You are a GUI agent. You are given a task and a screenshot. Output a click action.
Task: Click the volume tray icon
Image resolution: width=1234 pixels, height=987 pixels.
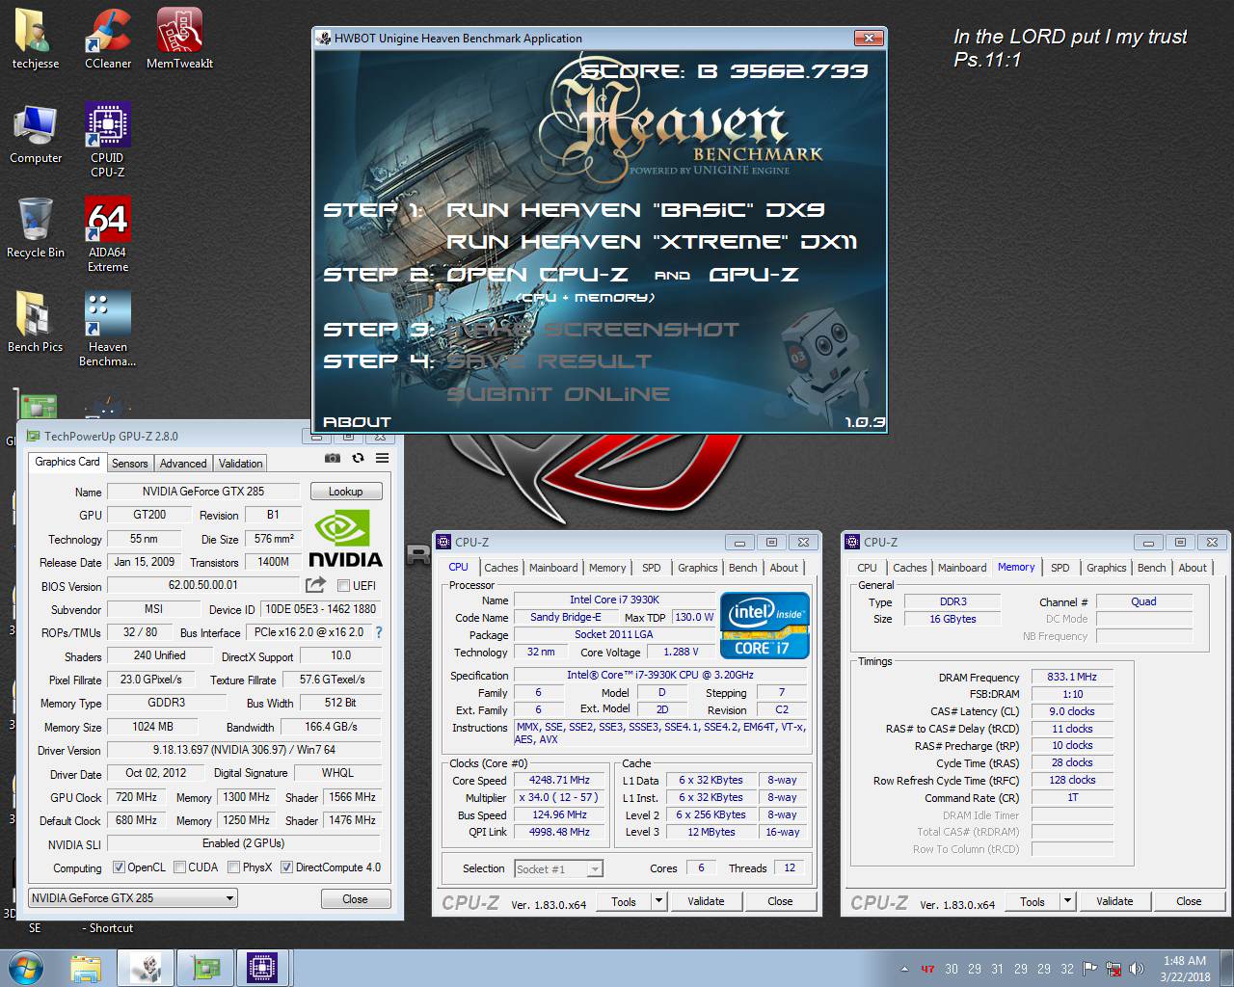tap(1137, 969)
